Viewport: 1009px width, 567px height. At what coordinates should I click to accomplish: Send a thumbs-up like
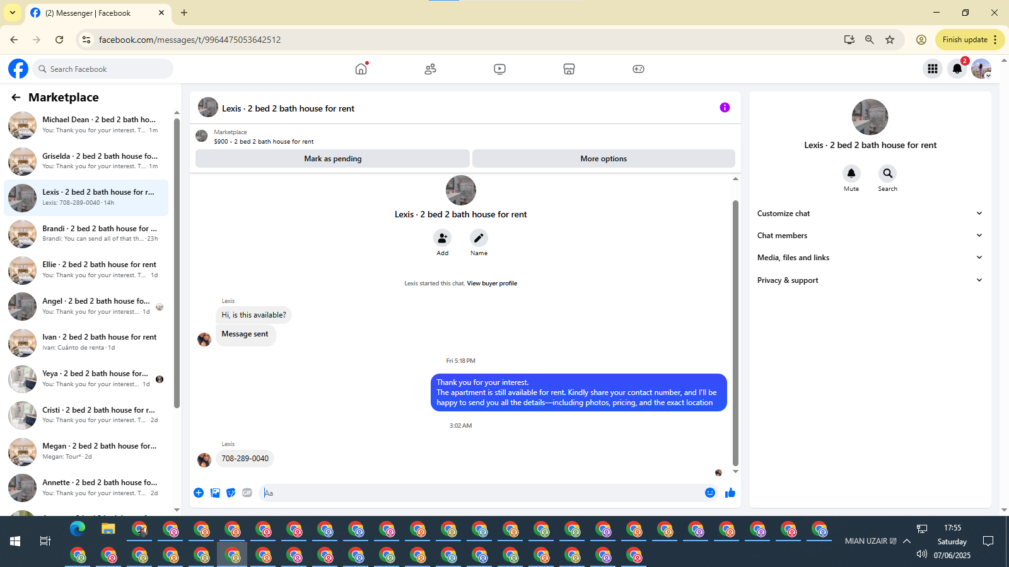730,493
